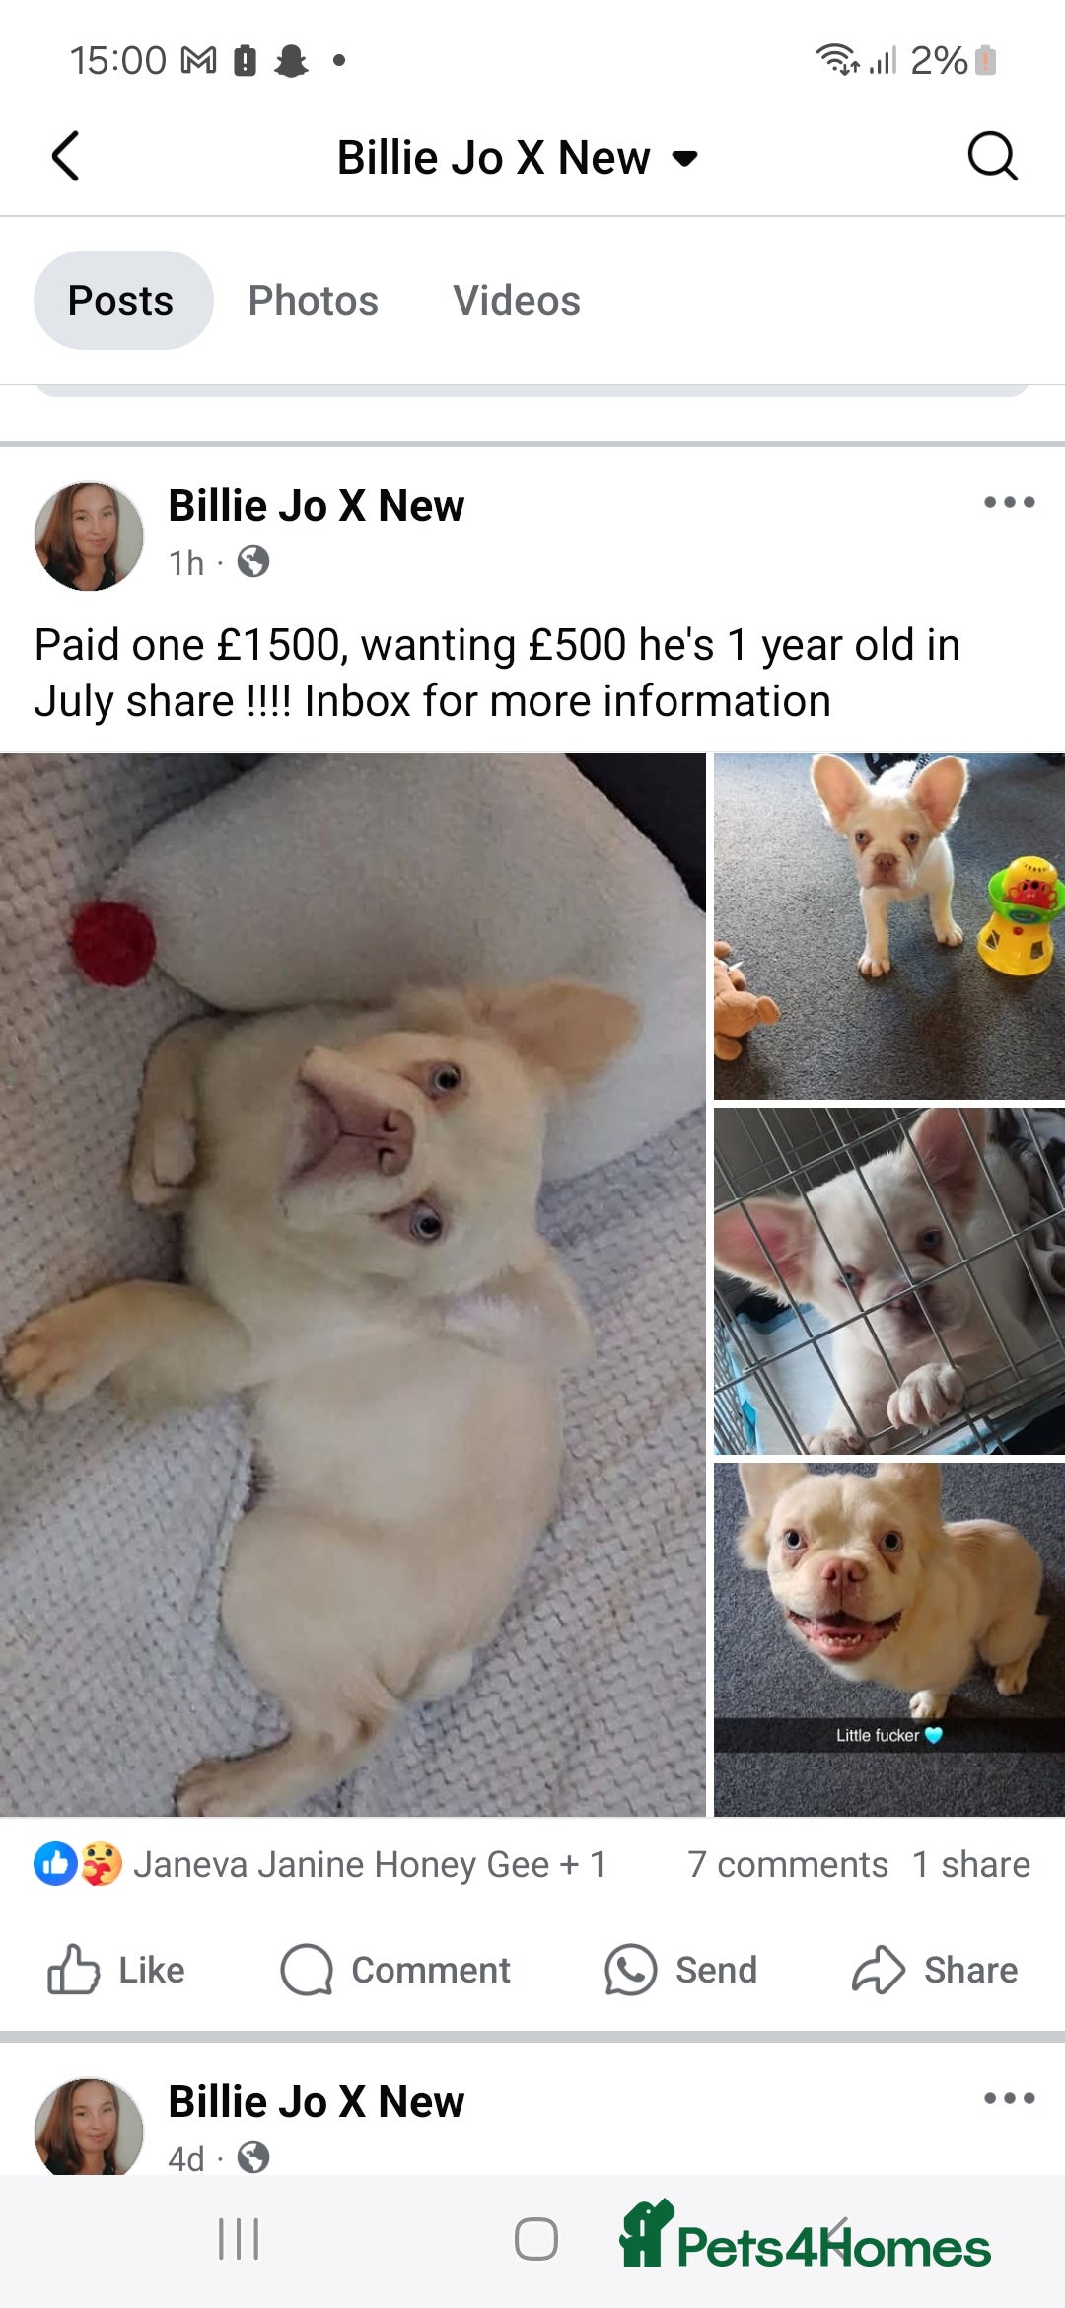Screen dimensions: 1065x2308
Task: Open the search magnifier icon
Action: point(991,156)
